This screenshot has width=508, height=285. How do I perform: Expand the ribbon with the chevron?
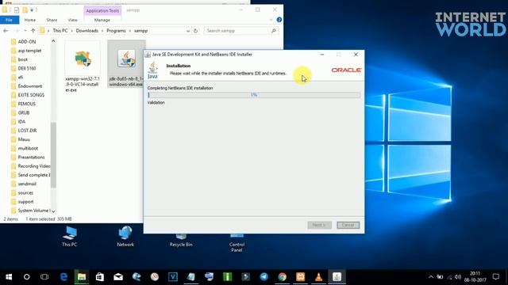pos(271,20)
